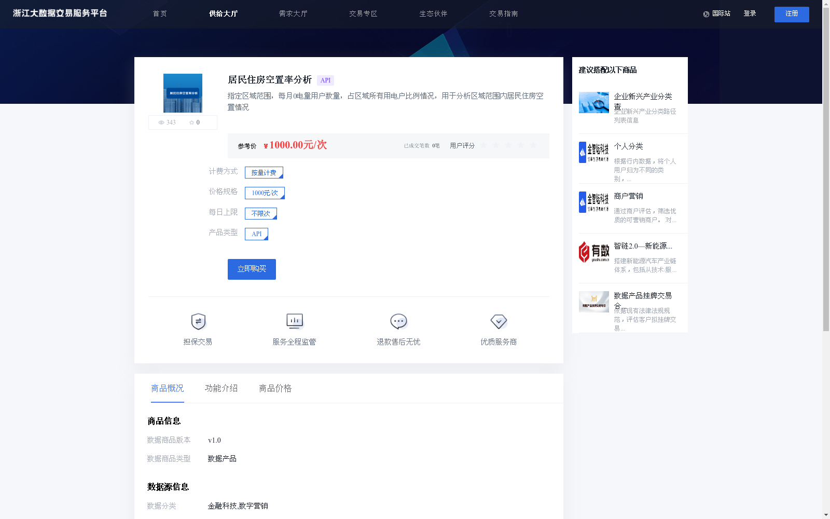Click the data category value 金融科技,数字营销

tap(238, 506)
